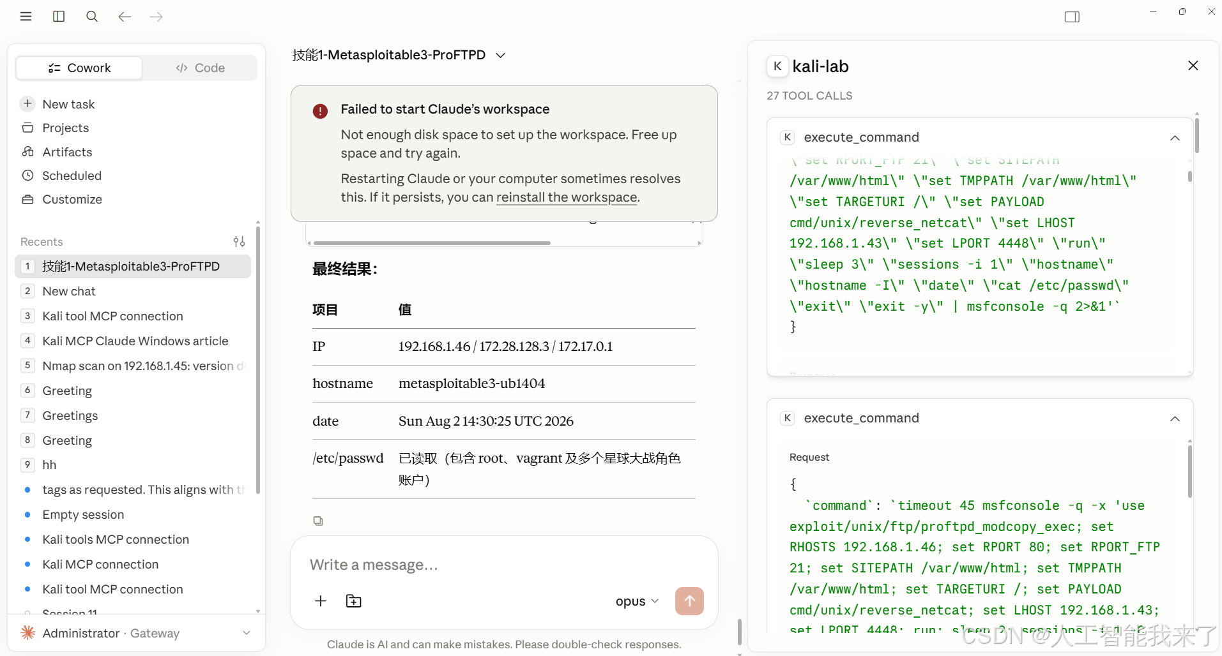
Task: Collapse the second execute_command tool call
Action: pos(1175,419)
